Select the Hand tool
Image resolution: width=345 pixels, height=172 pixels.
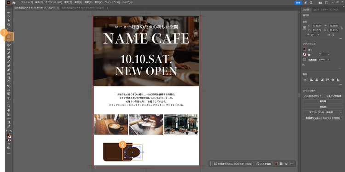pos(9,110)
